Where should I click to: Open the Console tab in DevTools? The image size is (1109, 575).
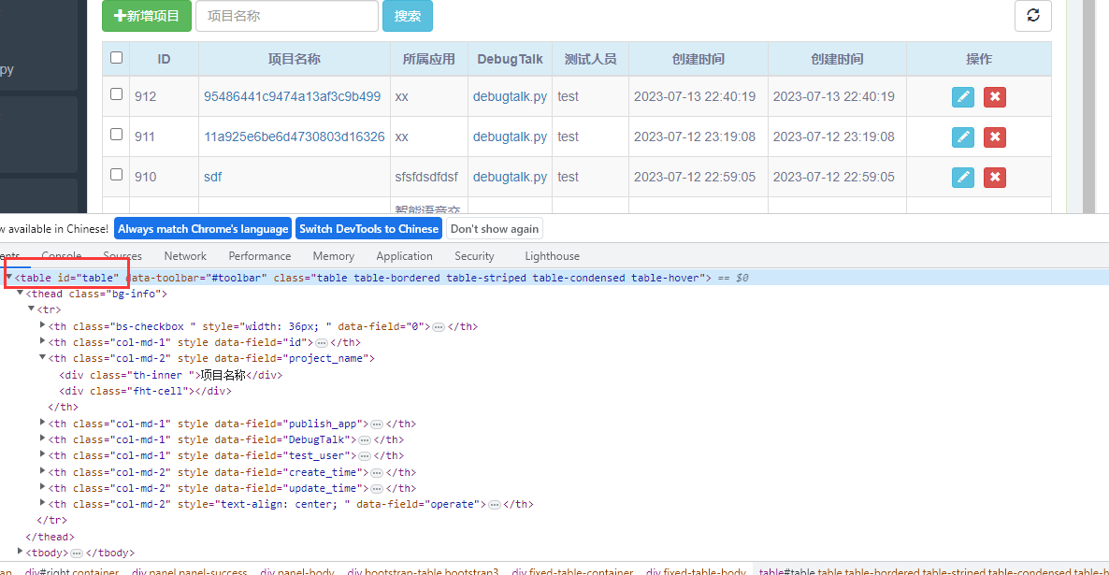pos(61,255)
